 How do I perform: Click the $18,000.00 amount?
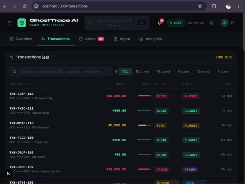click(x=116, y=96)
